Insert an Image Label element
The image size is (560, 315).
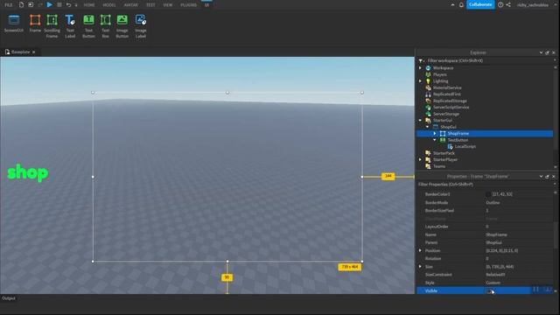pyautogui.click(x=141, y=26)
